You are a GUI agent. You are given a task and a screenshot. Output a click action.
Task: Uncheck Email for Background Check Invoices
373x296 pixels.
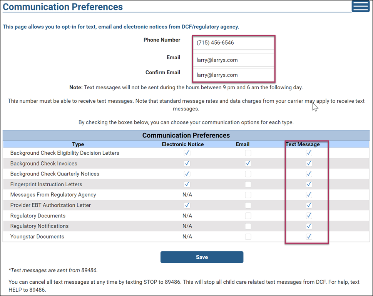click(x=248, y=164)
